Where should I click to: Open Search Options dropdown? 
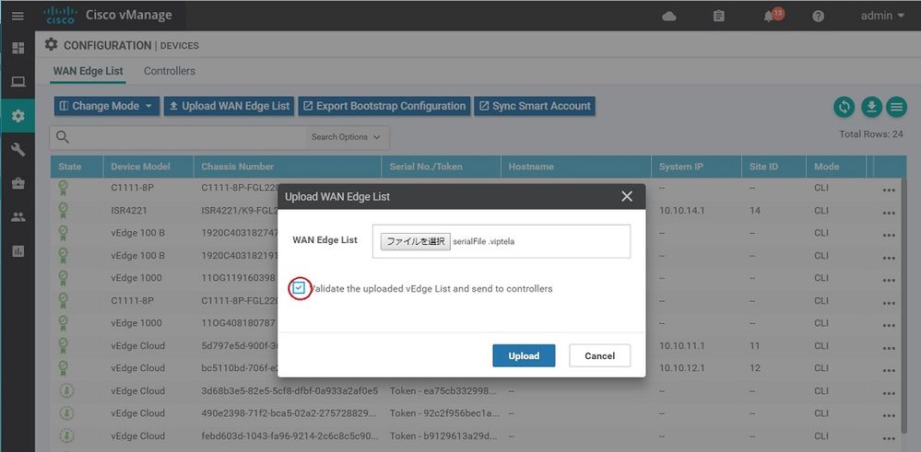click(346, 137)
